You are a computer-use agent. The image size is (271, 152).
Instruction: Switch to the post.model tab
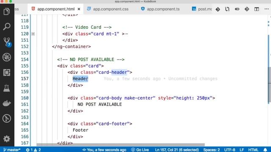point(202,9)
